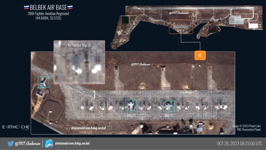Viewport: 266px width, 150px height.
Task: Click the BELBEK AIR BASE title
Action: 48,7
